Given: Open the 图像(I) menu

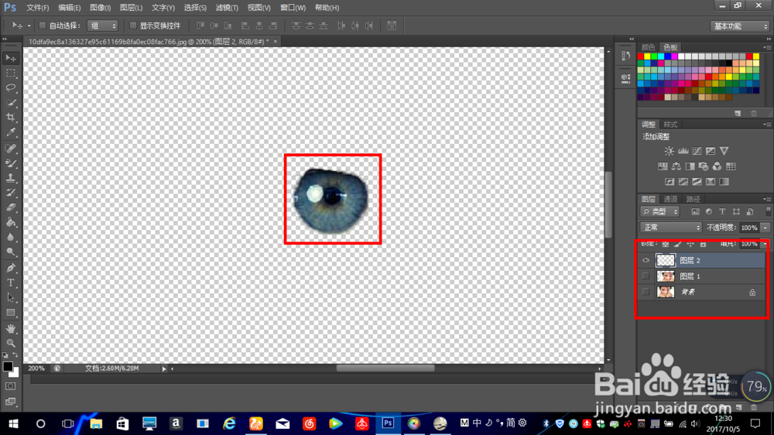Looking at the screenshot, I should point(100,8).
